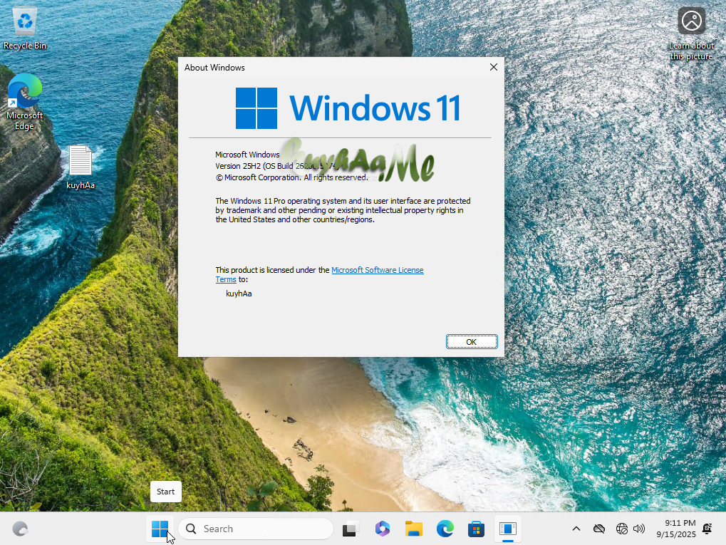726x545 pixels.
Task: Launch Microsoft 365 Copilot from taskbar
Action: tap(383, 529)
